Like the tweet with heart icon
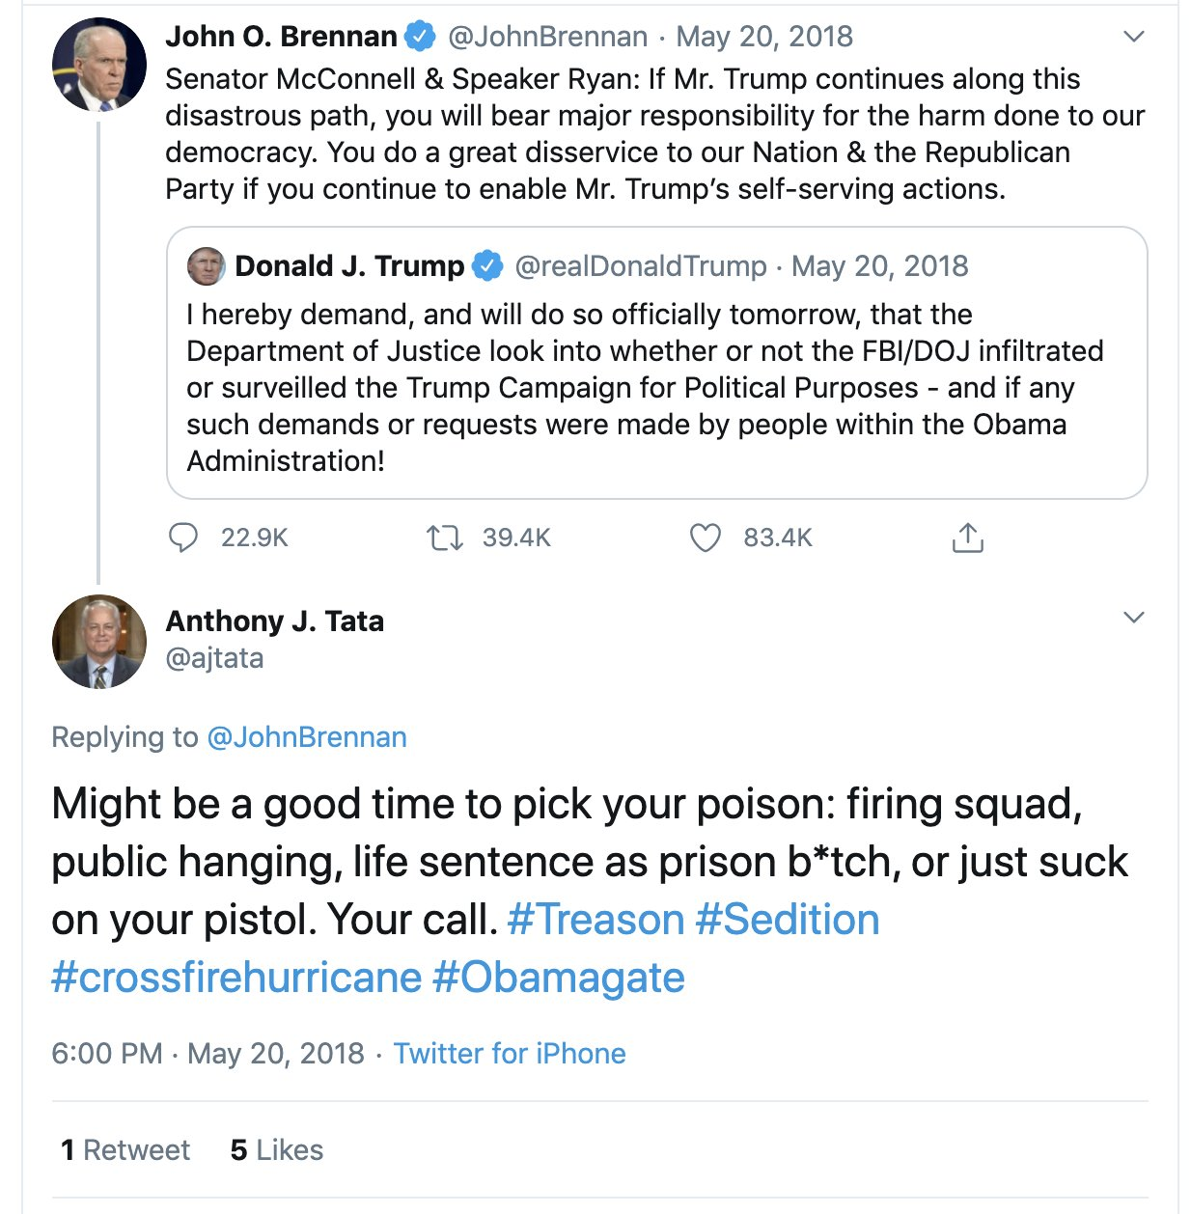The image size is (1191, 1214). click(706, 538)
